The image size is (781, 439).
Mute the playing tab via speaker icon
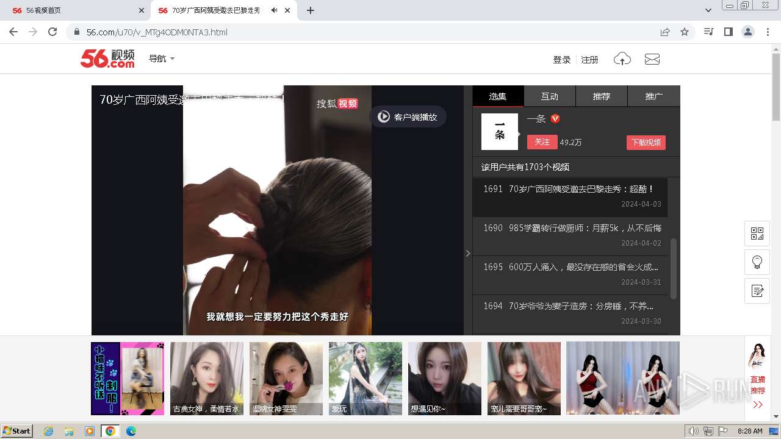tap(275, 10)
